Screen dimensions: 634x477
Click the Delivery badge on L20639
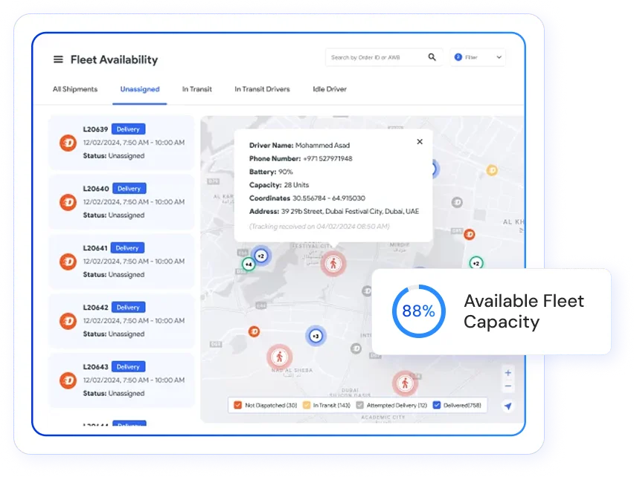coord(128,129)
